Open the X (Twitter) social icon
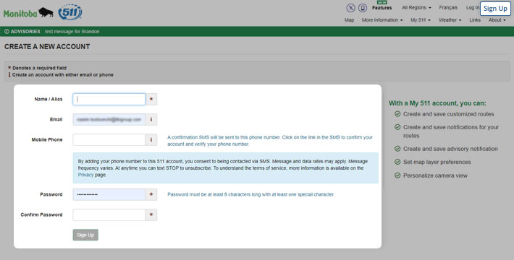Screen dimensions: 514x260 click(x=351, y=8)
